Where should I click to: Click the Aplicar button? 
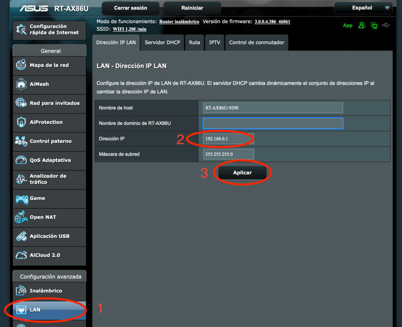click(x=242, y=173)
